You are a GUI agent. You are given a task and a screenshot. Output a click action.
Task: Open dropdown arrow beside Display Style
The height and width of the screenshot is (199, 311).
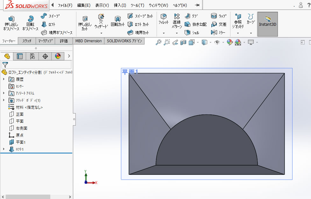pyautogui.click(x=210, y=42)
